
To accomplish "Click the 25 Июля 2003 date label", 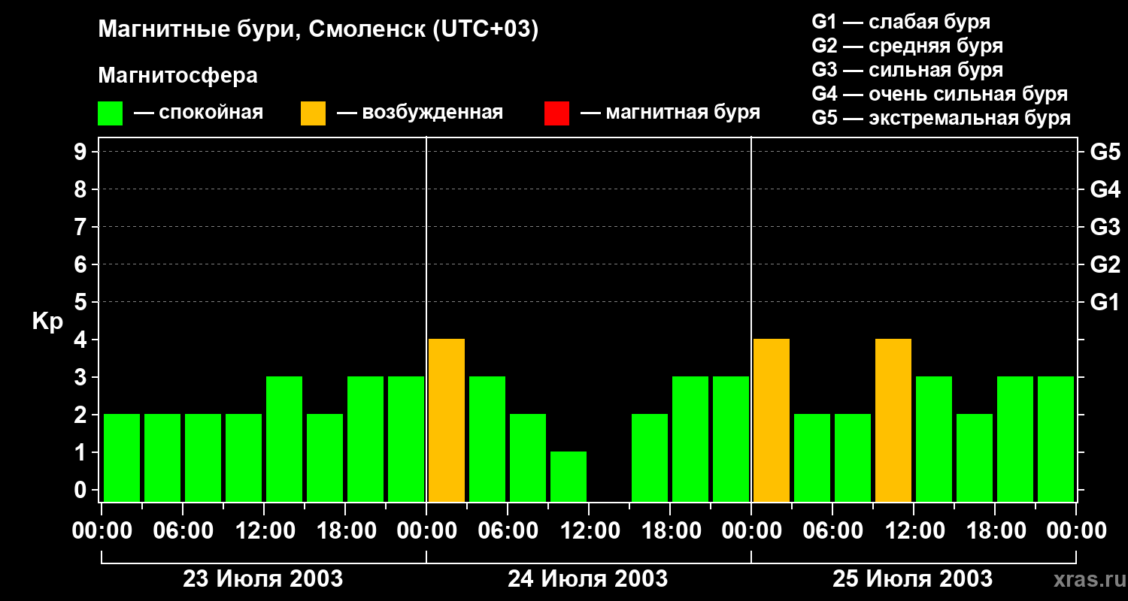I will point(912,579).
